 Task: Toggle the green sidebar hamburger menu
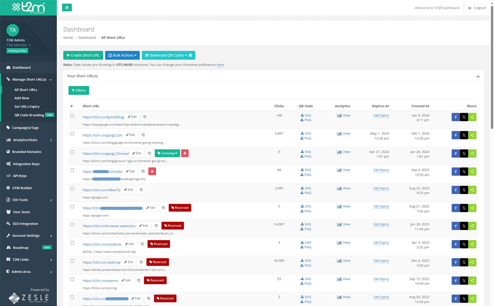pyautogui.click(x=66, y=7)
